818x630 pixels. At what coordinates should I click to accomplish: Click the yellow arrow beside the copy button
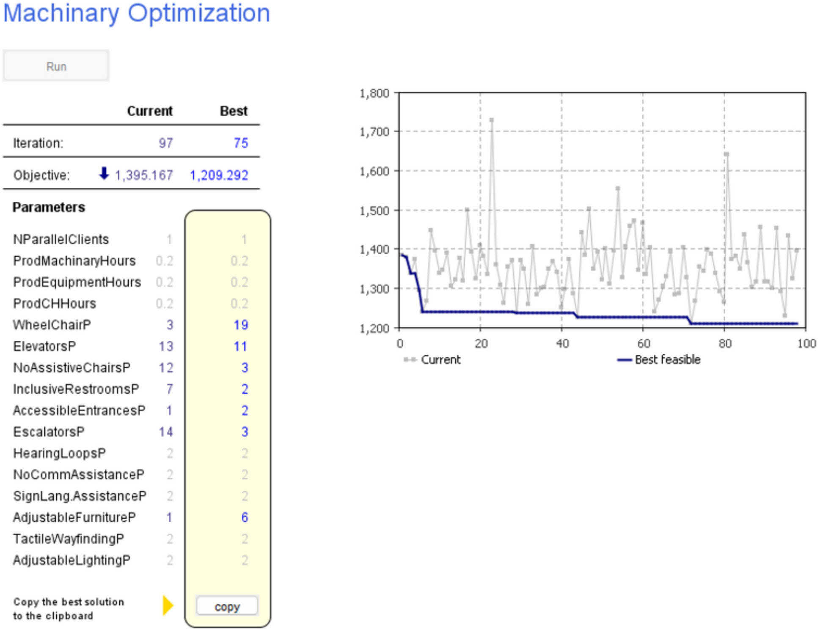tap(168, 605)
